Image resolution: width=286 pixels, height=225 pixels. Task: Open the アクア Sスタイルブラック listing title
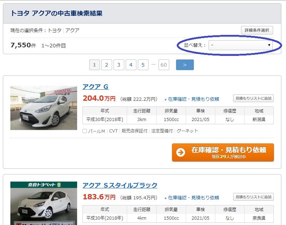coord(120,185)
